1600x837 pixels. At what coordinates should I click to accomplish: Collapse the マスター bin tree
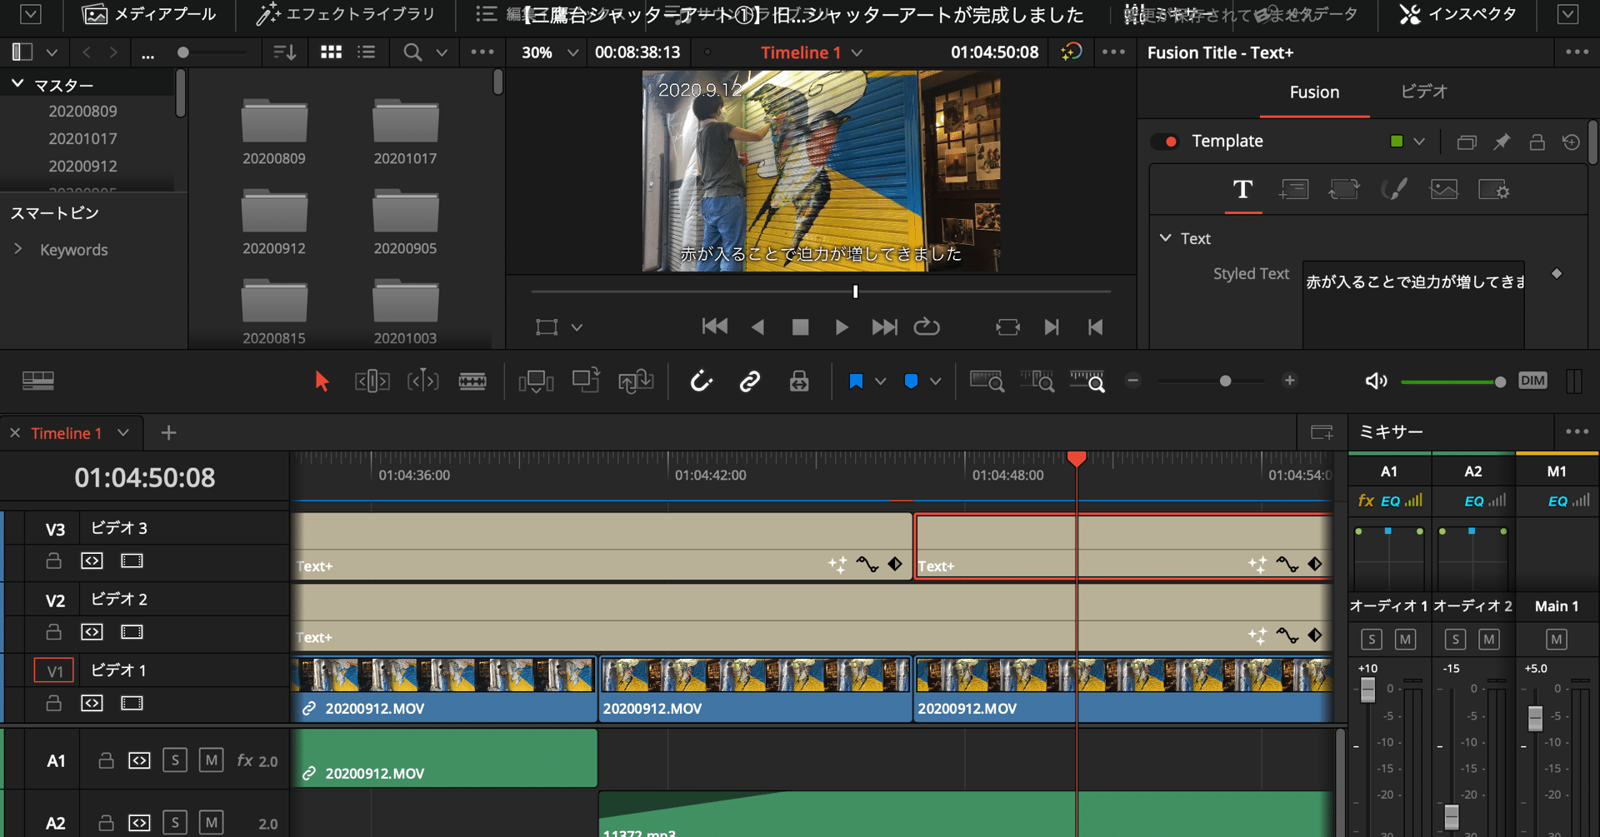tap(17, 84)
